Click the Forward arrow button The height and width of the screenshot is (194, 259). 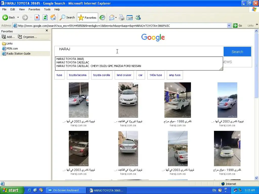tap(25, 17)
